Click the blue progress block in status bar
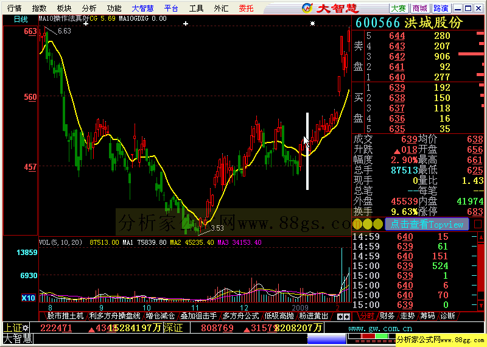This screenshot has width=487, height=347. click(326, 338)
